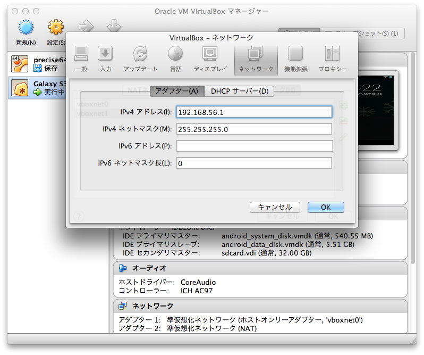Screen dimensions: 424x355
Task: Click the IPv4 アドレス field
Action: (x=254, y=112)
